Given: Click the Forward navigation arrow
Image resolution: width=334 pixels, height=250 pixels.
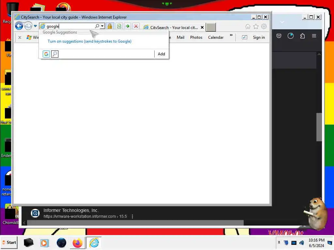Looking at the screenshot, I should coord(28,26).
